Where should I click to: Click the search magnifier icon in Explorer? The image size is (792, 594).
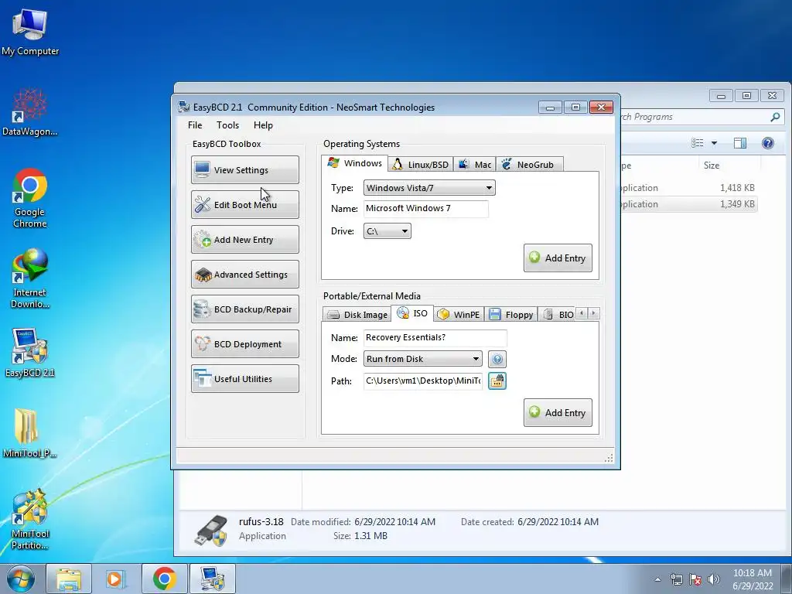point(775,117)
